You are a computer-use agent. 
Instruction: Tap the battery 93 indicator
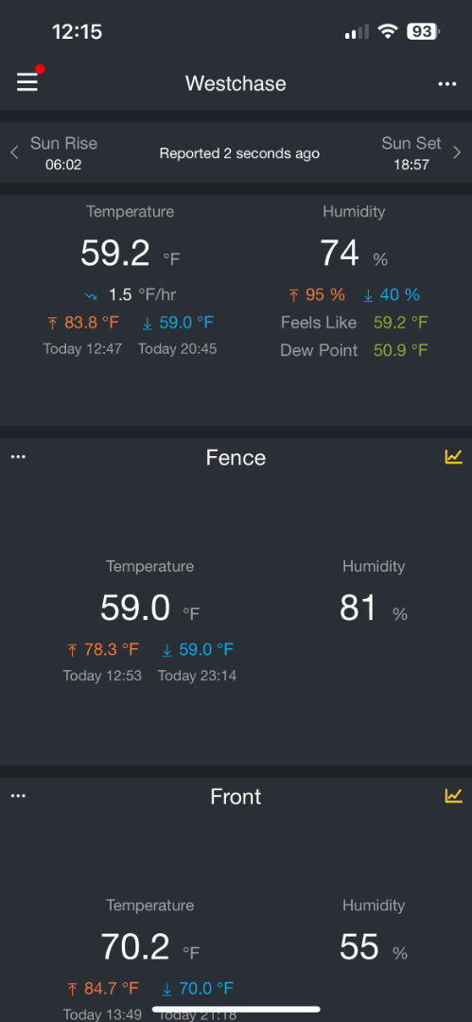pos(423,31)
